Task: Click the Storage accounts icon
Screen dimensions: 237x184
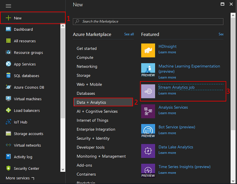Action: coord(8,133)
